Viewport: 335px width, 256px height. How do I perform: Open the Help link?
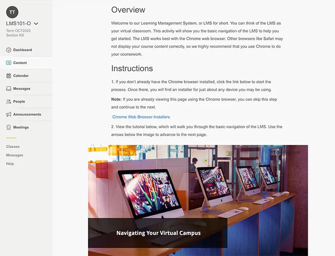point(10,164)
